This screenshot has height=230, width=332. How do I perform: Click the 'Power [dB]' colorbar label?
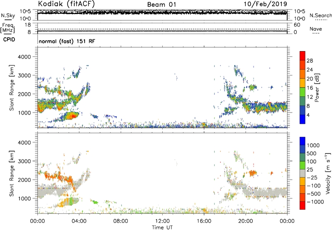pos(317,88)
